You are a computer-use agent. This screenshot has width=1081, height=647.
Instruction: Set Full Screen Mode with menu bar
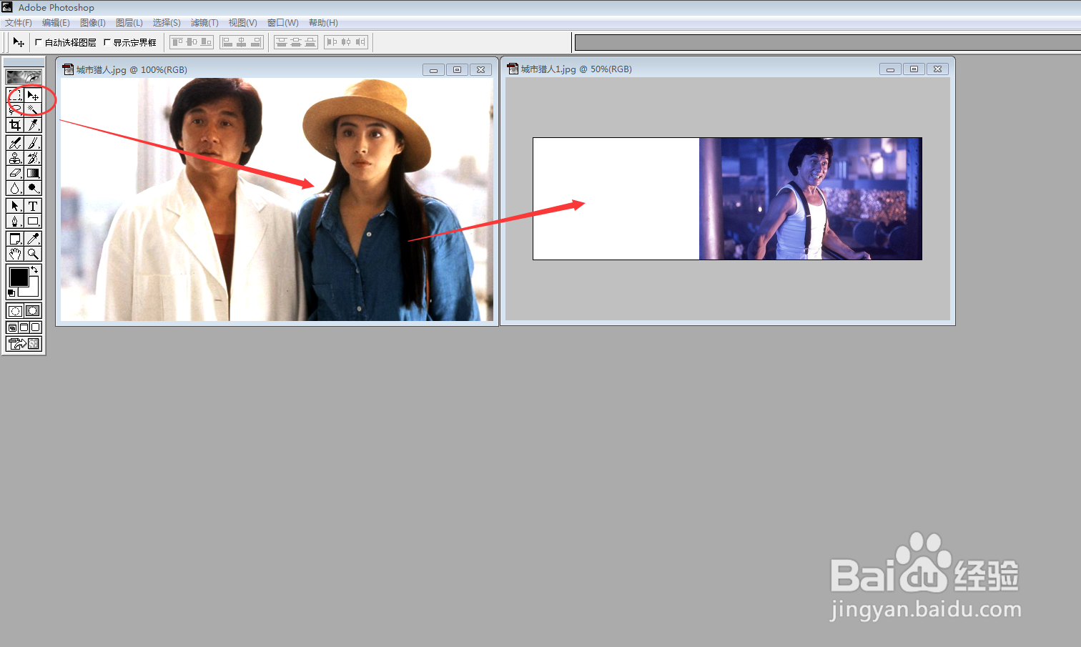pyautogui.click(x=24, y=327)
